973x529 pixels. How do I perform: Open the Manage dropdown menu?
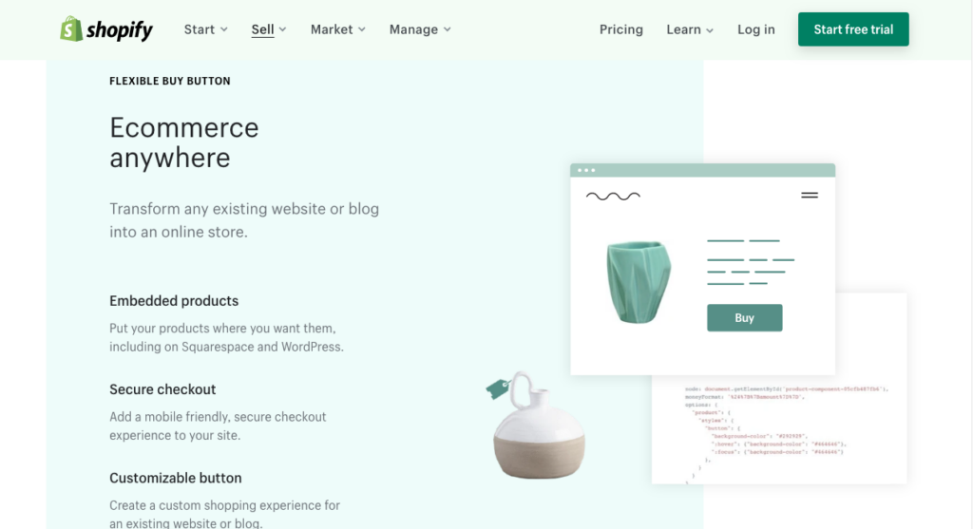pos(420,29)
